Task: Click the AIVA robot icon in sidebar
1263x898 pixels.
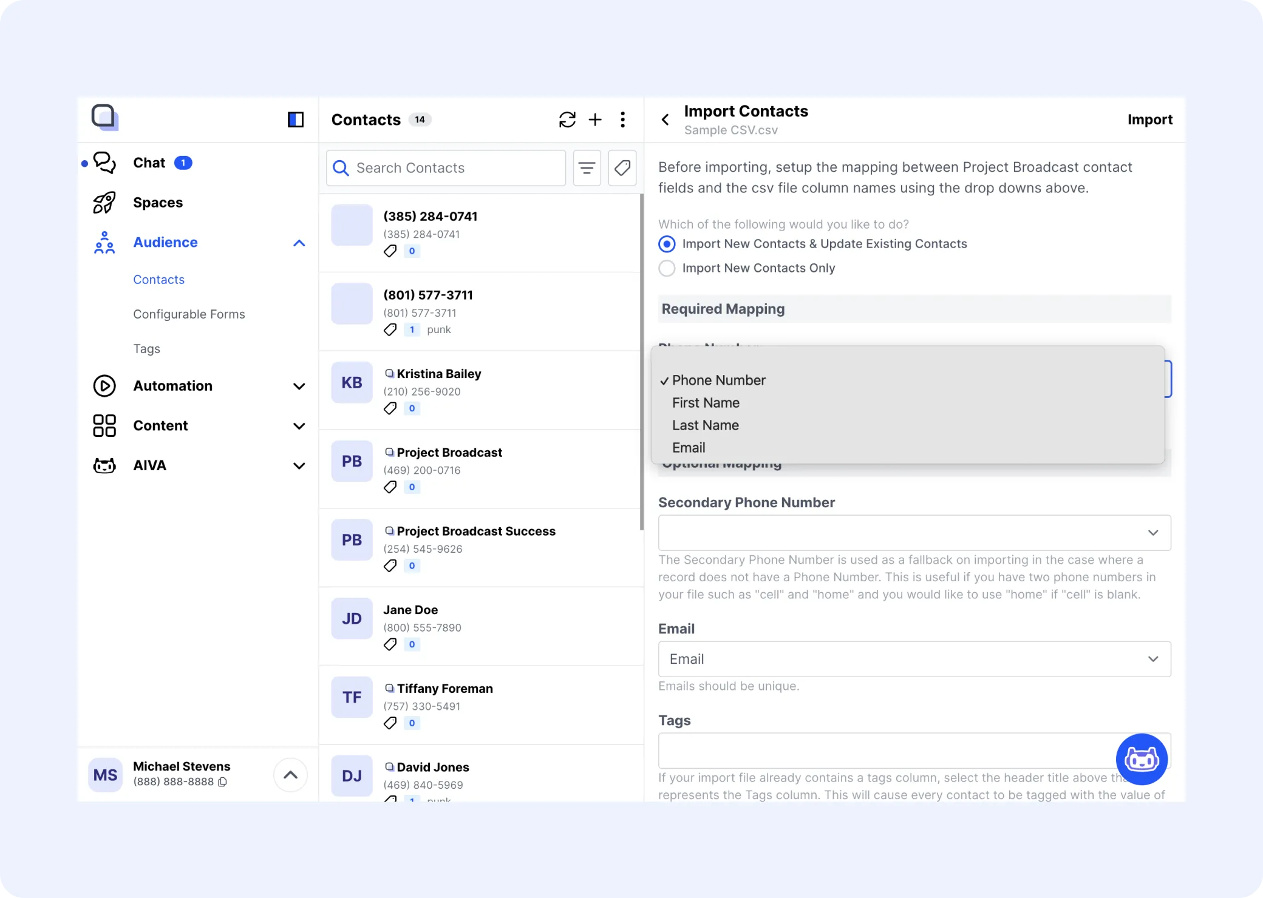Action: click(x=104, y=465)
